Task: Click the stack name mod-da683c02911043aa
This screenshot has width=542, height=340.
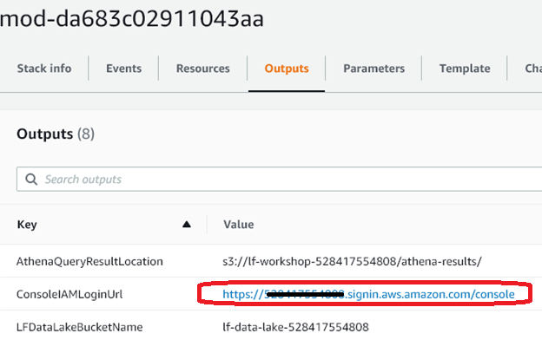Action: tap(132, 18)
